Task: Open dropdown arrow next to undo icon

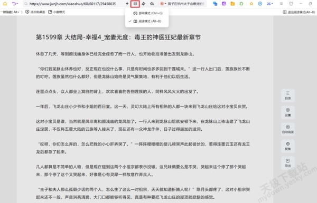Action: 17,4
